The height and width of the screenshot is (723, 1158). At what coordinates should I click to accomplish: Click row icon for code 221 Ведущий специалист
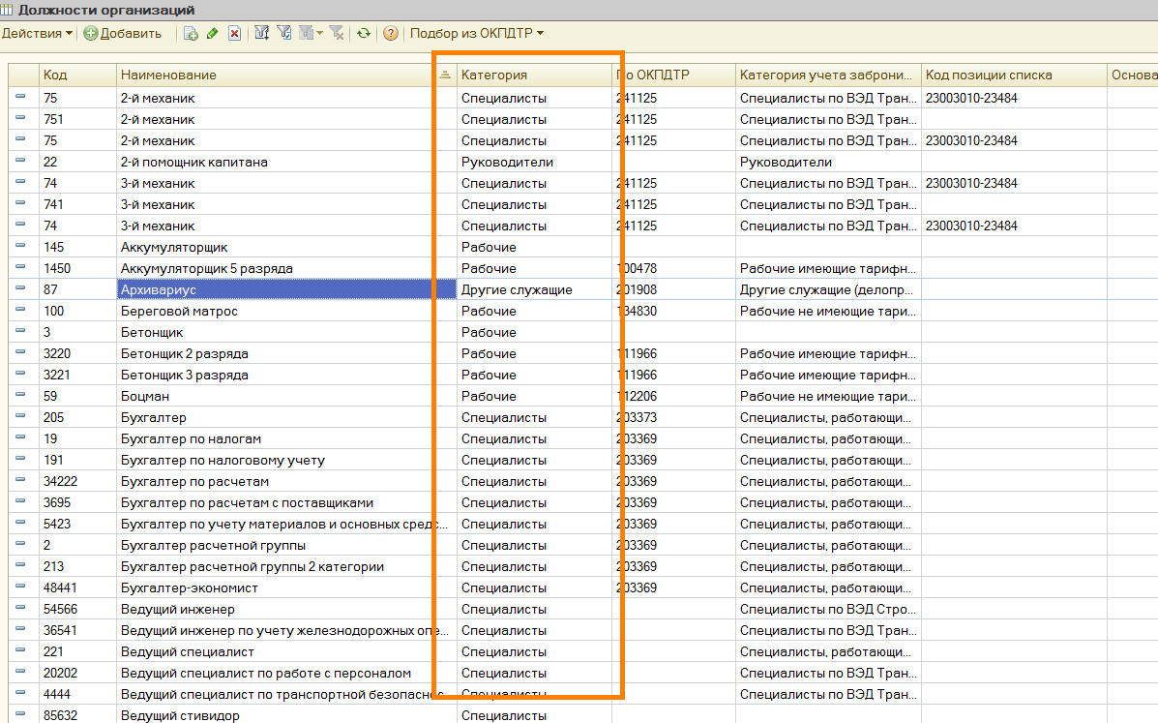pyautogui.click(x=20, y=650)
